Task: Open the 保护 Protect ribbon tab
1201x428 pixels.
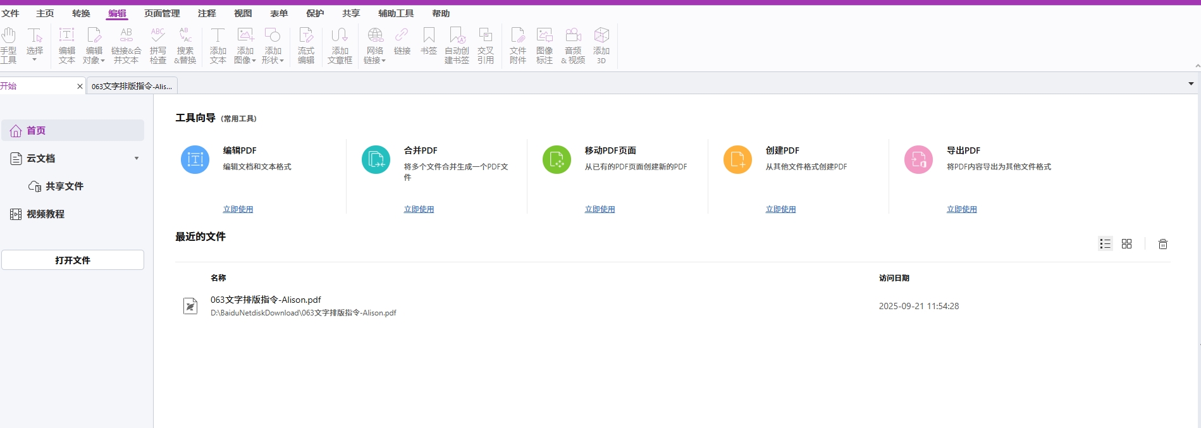Action: click(x=315, y=13)
